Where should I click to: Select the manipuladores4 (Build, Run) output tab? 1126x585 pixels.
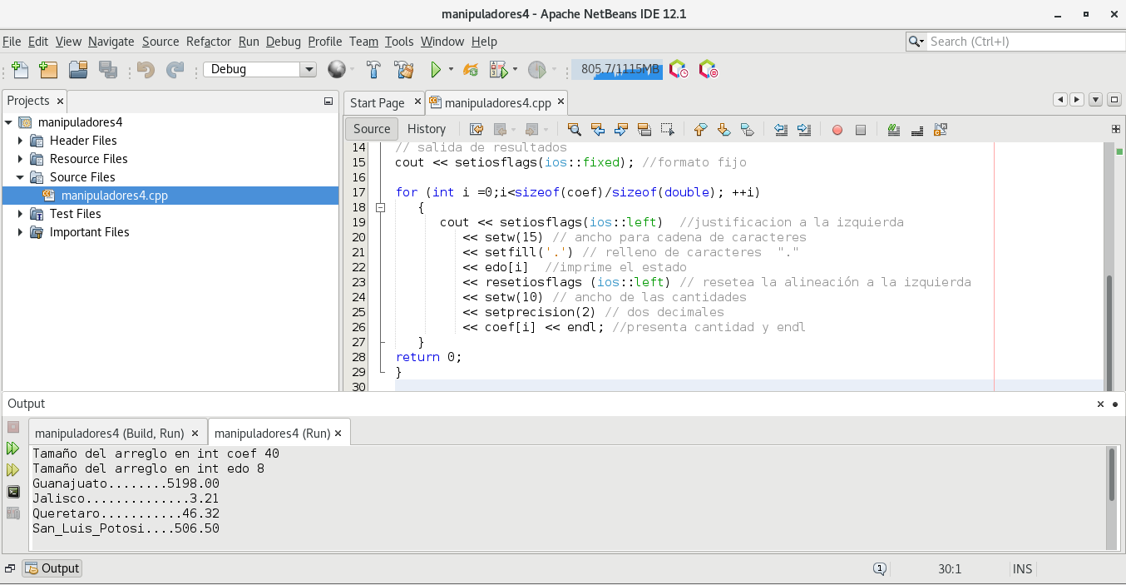click(x=109, y=434)
